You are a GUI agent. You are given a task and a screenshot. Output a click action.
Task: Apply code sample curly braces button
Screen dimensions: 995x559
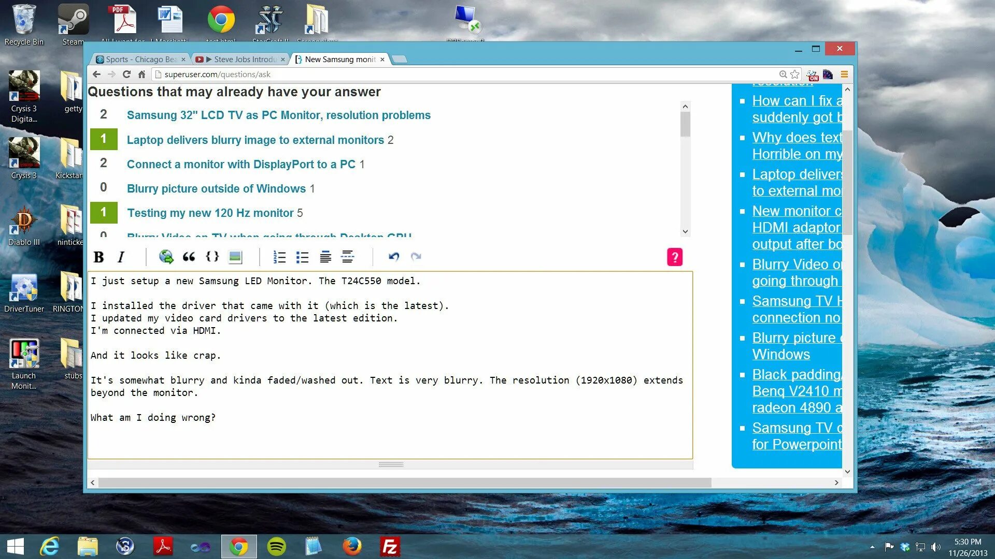click(212, 257)
